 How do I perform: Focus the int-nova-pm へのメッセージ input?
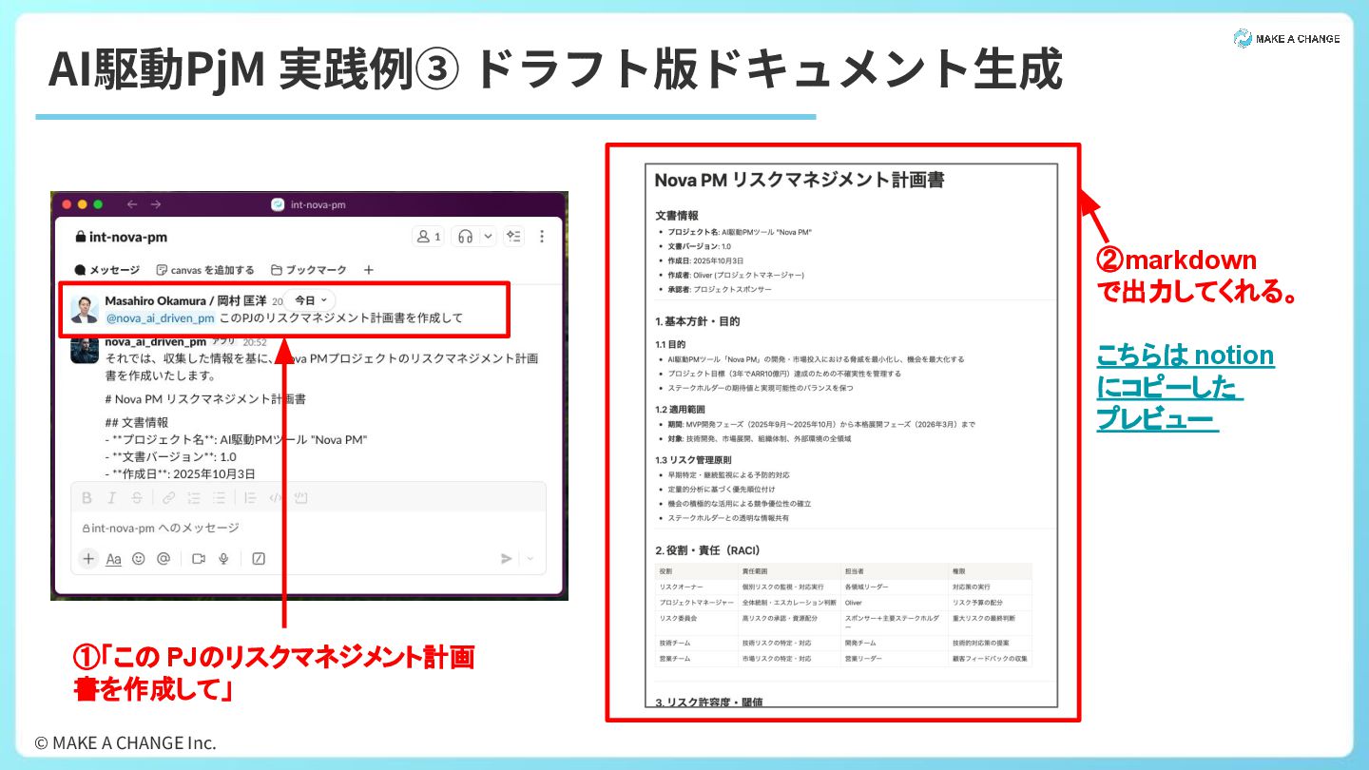tap(309, 528)
